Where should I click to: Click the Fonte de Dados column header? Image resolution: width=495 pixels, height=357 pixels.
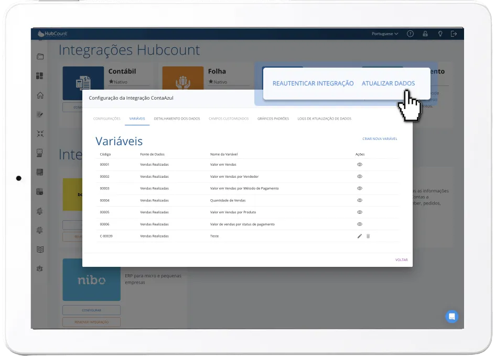point(152,154)
